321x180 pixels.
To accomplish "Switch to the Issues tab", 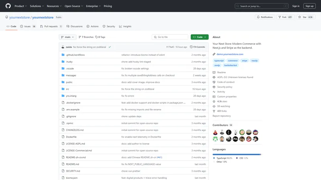I will point(28,26).
